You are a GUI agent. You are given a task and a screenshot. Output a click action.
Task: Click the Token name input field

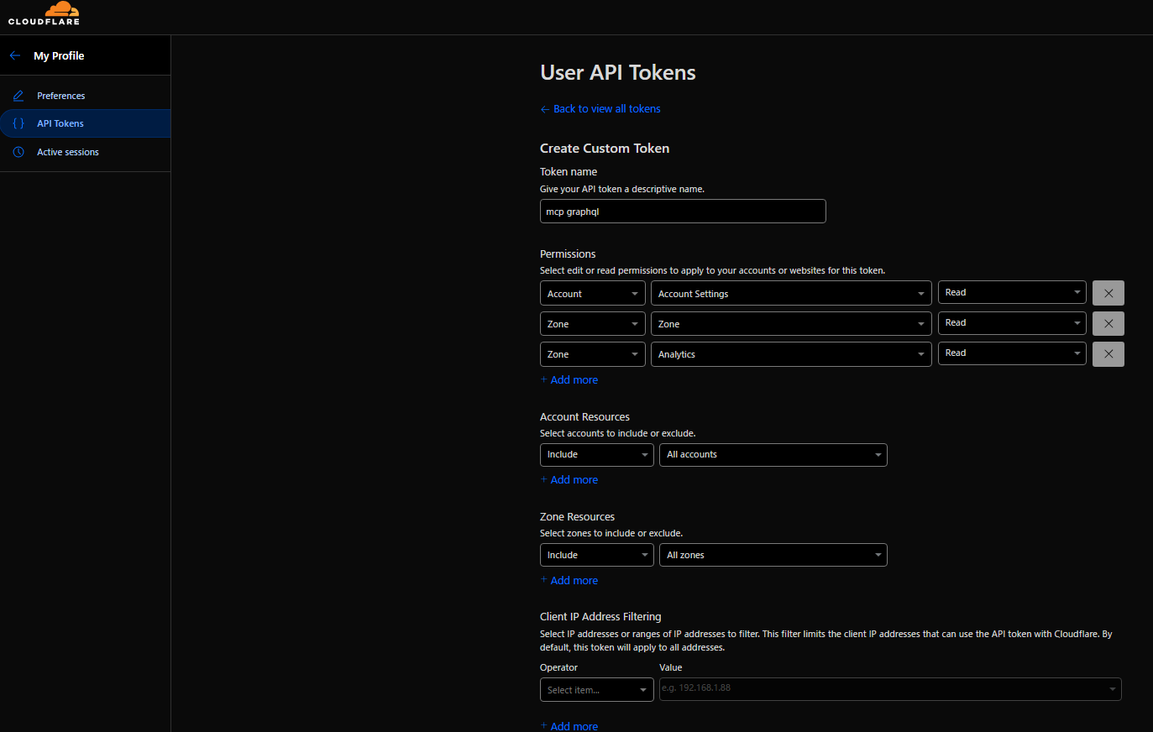click(682, 212)
